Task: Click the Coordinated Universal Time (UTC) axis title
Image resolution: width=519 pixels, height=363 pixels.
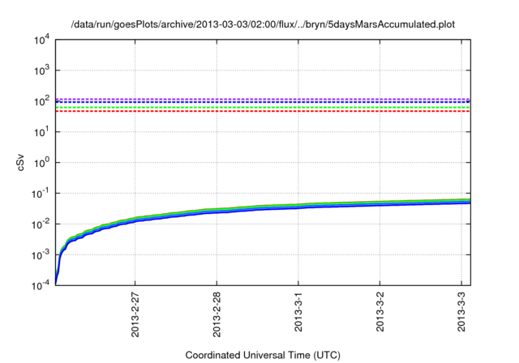Action: pyautogui.click(x=263, y=356)
